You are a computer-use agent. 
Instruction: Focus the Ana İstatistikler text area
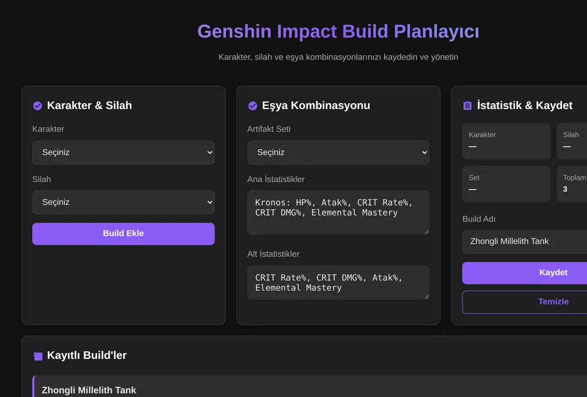tap(338, 212)
